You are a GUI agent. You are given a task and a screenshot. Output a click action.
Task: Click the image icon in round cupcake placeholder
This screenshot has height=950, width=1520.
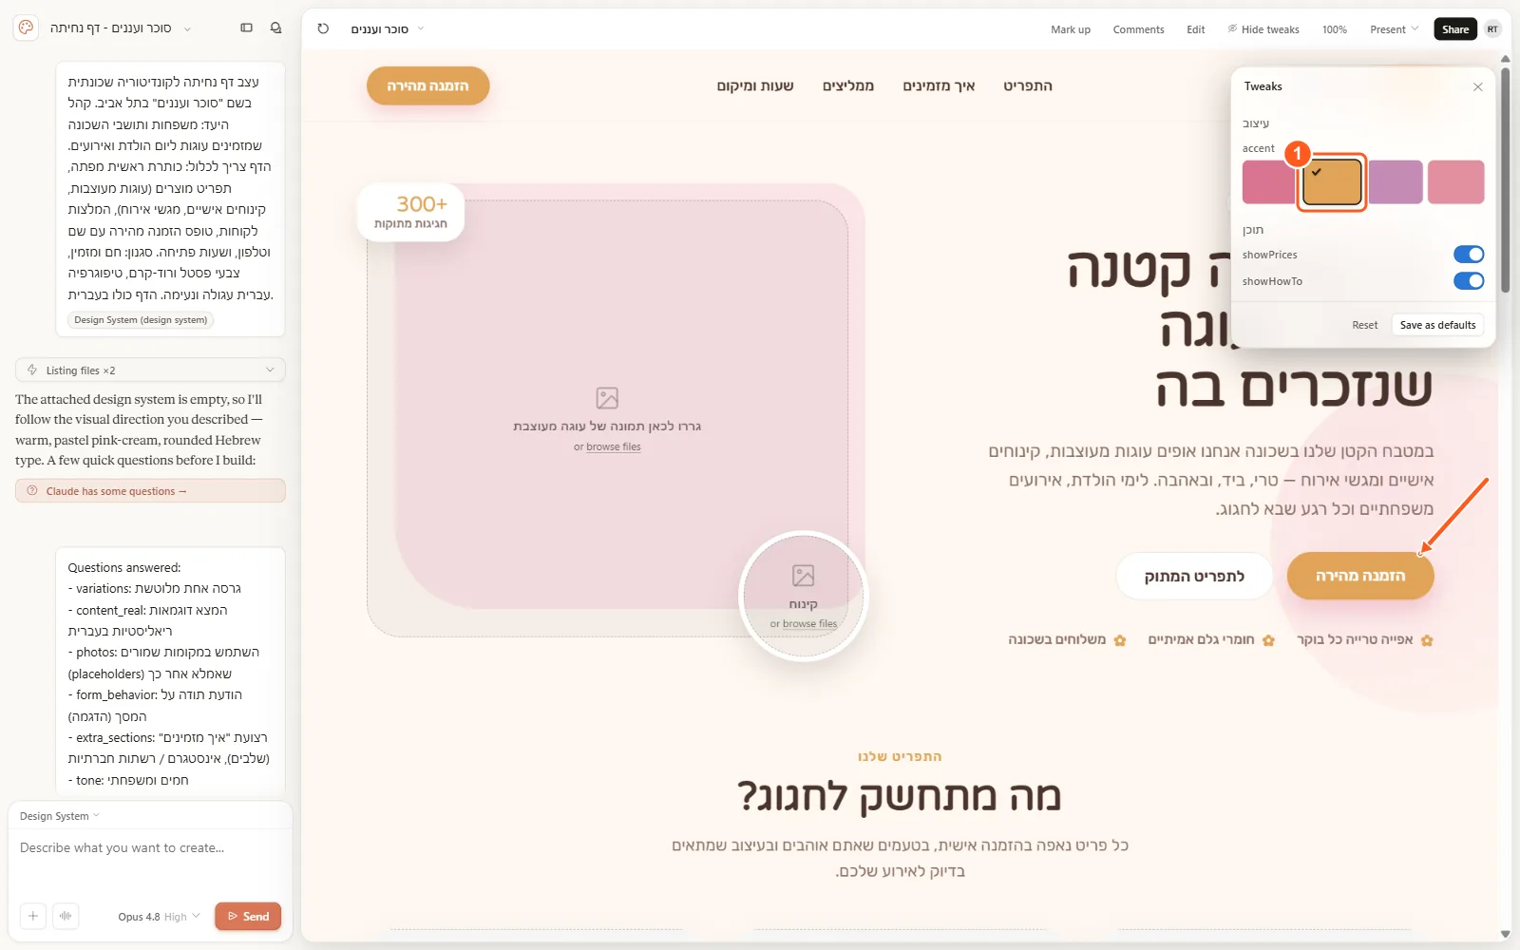804,575
